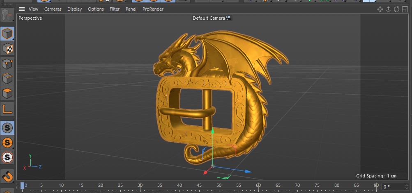Click the viewport pan camera icon
Screen dimensions: 412x193
[x=380, y=9]
